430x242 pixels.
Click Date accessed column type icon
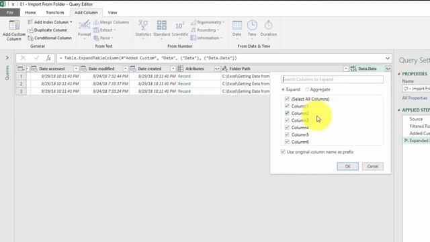(34, 69)
